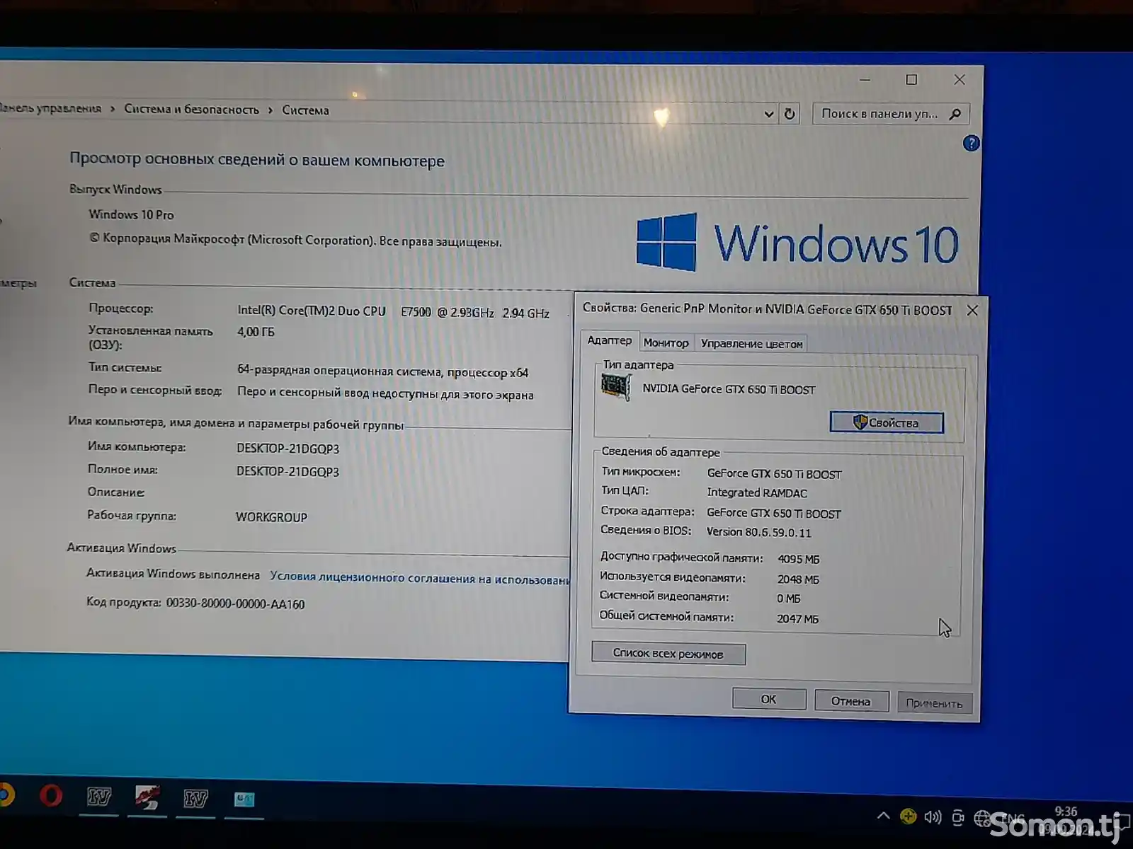
Task: Open adapter Свойства button with shield
Action: click(887, 422)
